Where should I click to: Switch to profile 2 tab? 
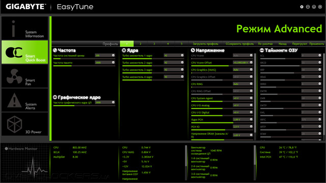coord(141,44)
